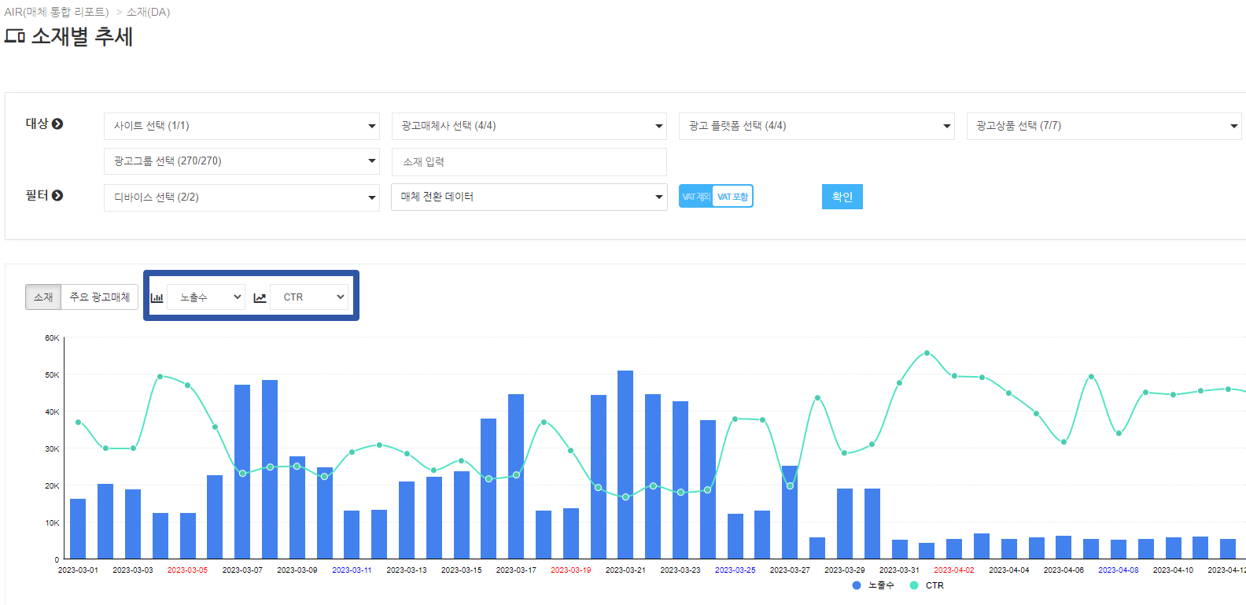
Task: Focus the 소재 입력 text field
Action: pyautogui.click(x=529, y=161)
